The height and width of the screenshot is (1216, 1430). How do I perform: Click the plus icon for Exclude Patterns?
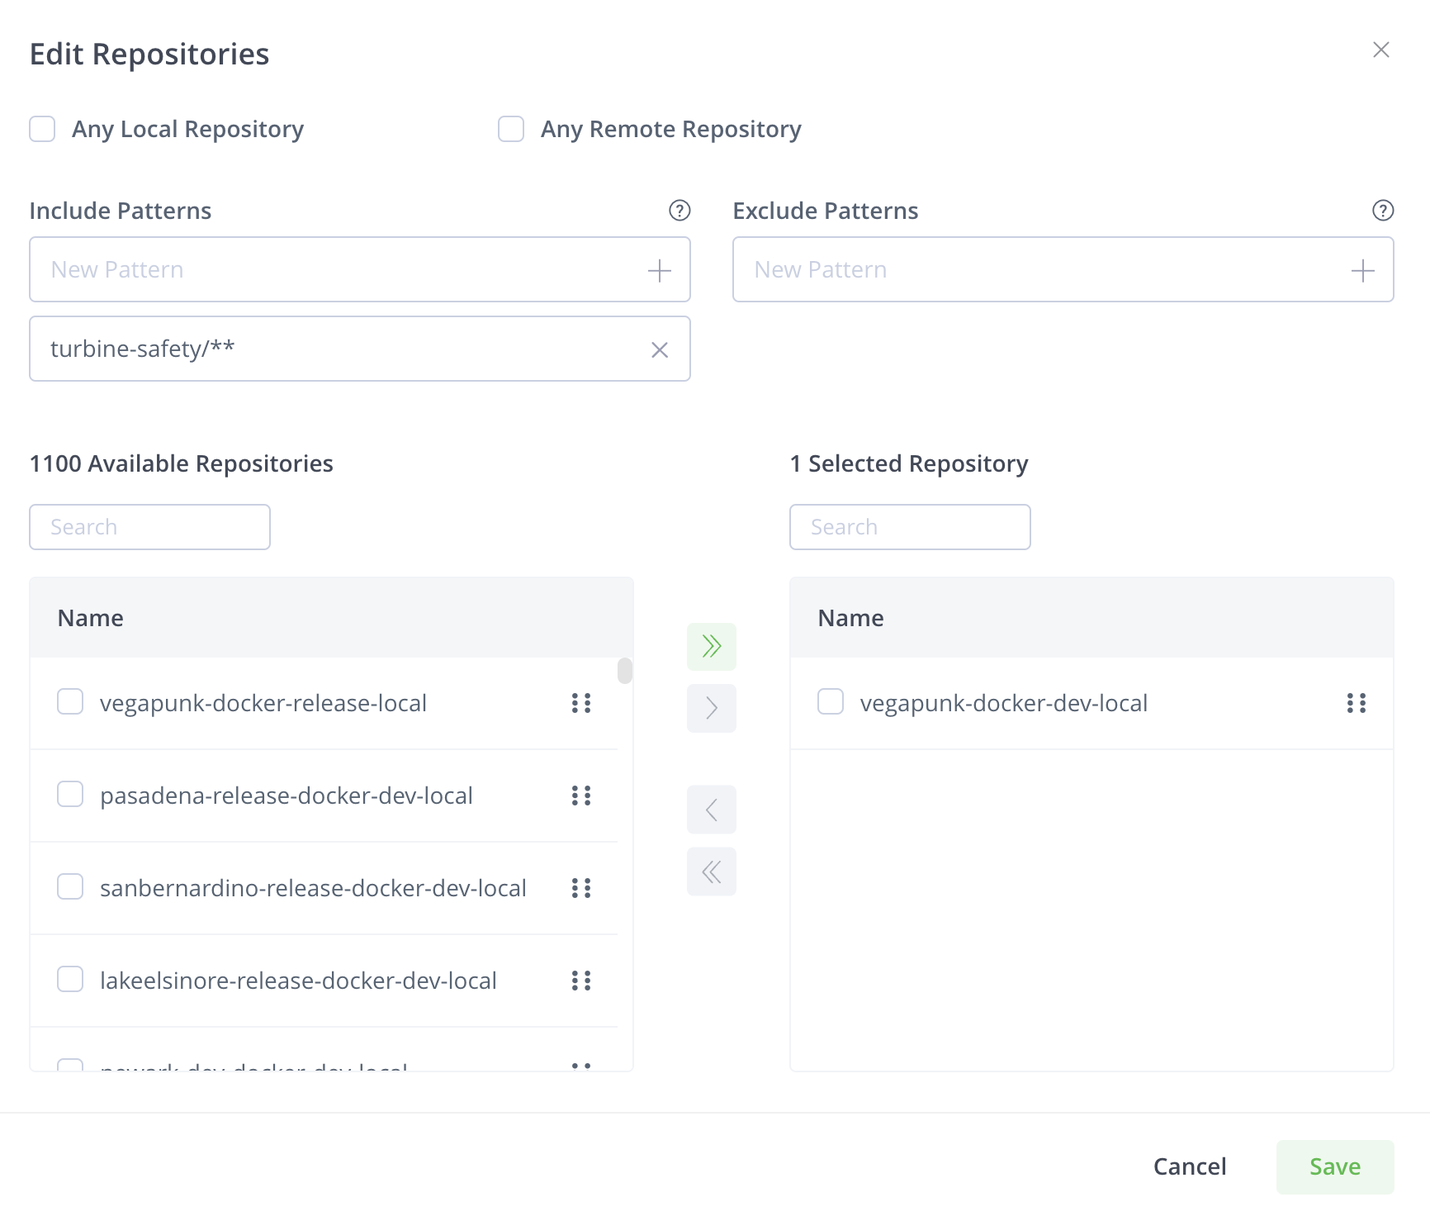pyautogui.click(x=1362, y=270)
